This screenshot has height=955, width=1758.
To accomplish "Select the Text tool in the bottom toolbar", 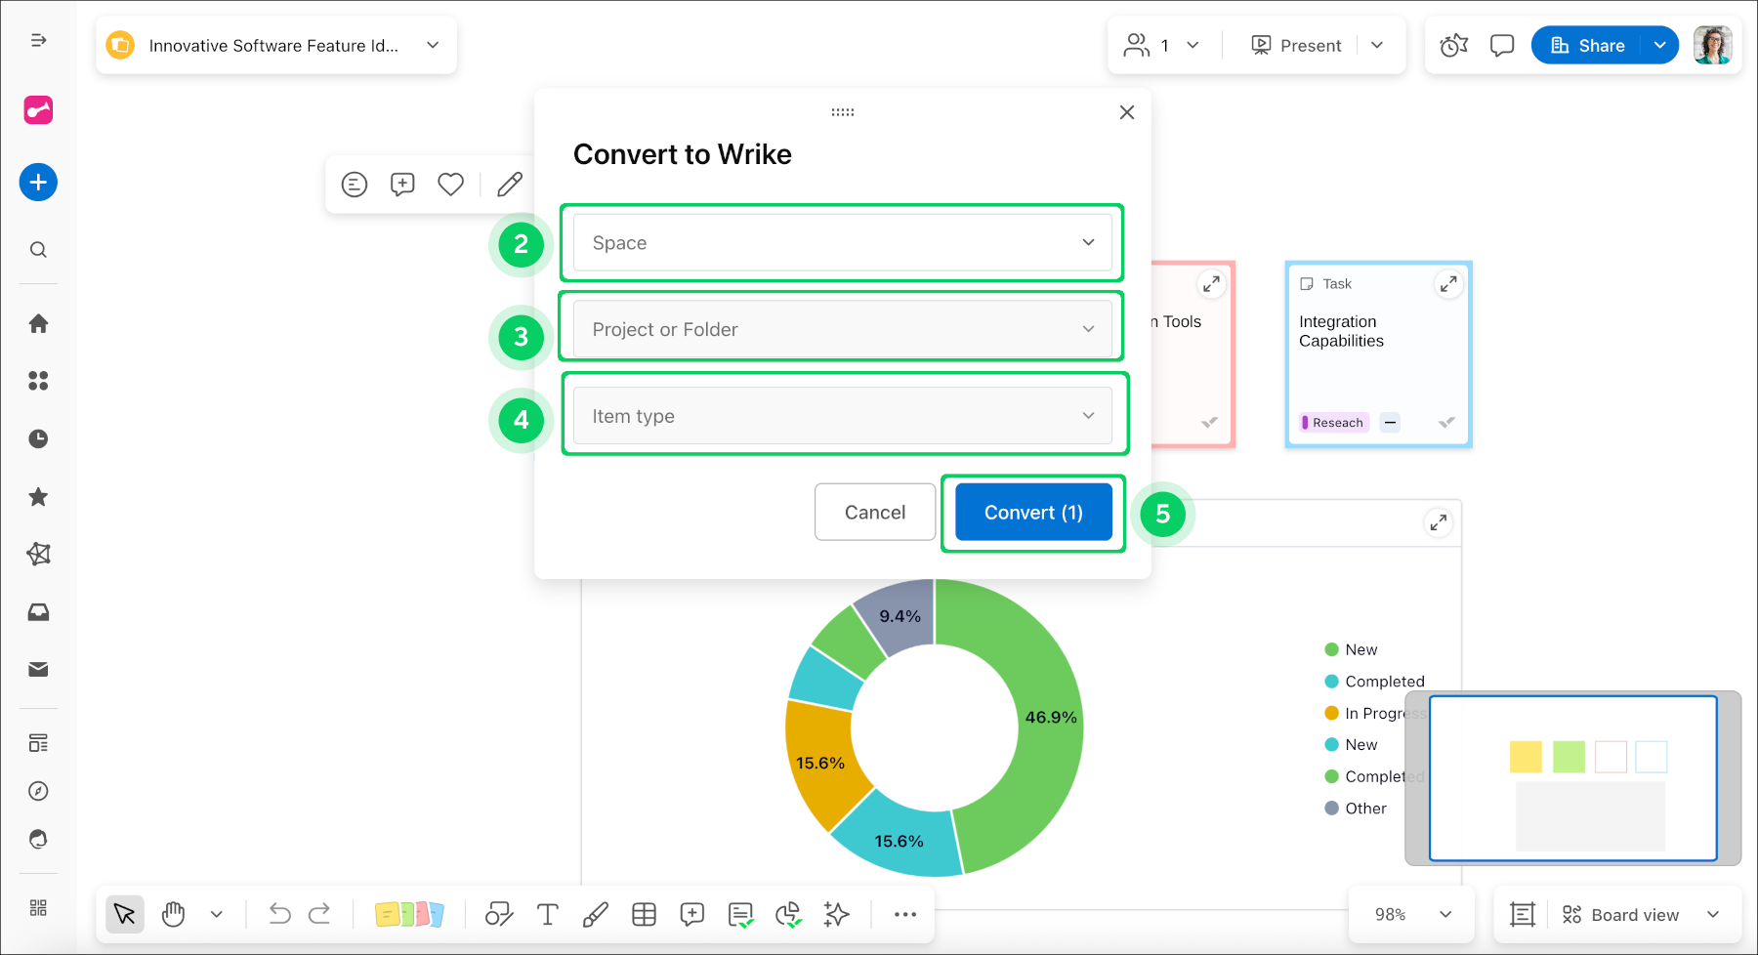I will 547,914.
